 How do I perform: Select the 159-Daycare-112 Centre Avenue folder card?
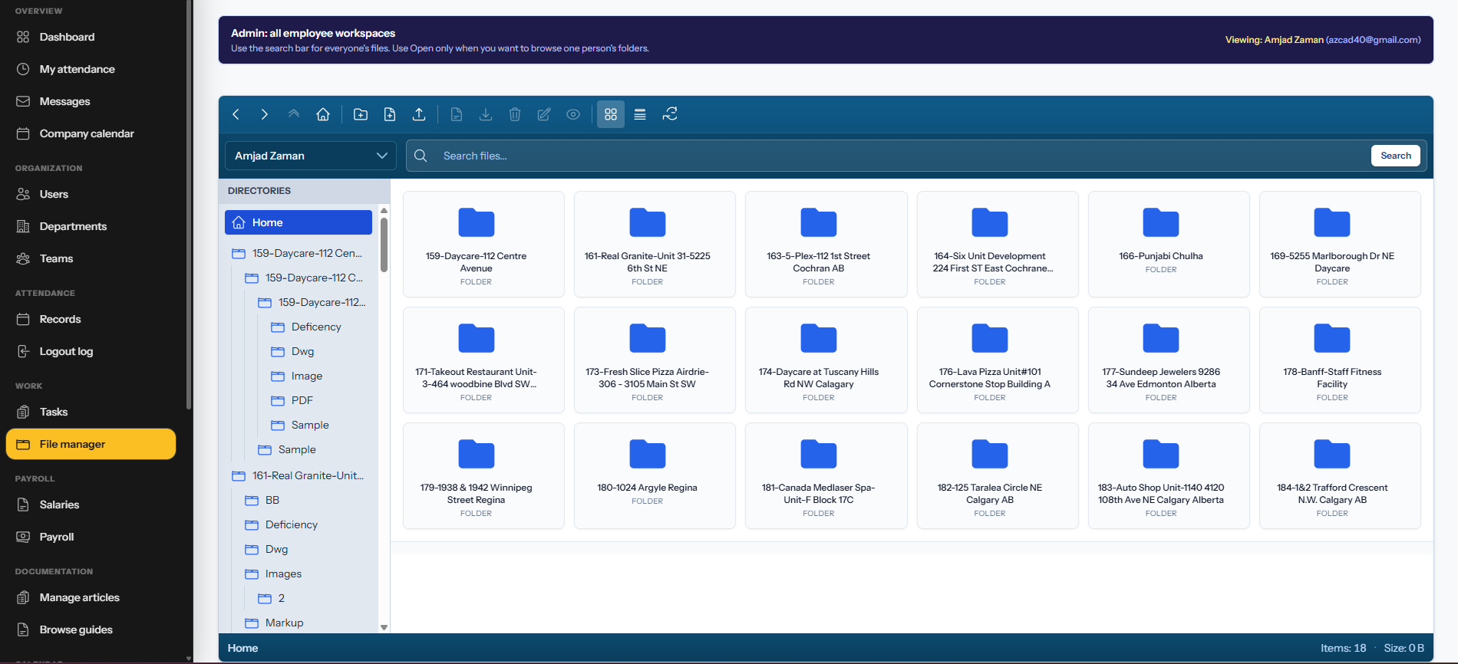[x=483, y=244]
